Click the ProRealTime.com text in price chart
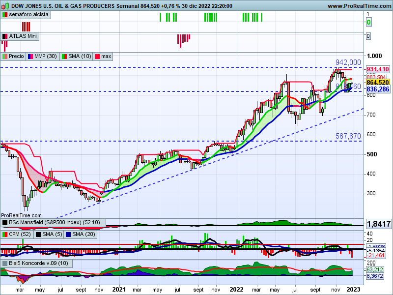The height and width of the screenshot is (295, 393). click(21, 215)
